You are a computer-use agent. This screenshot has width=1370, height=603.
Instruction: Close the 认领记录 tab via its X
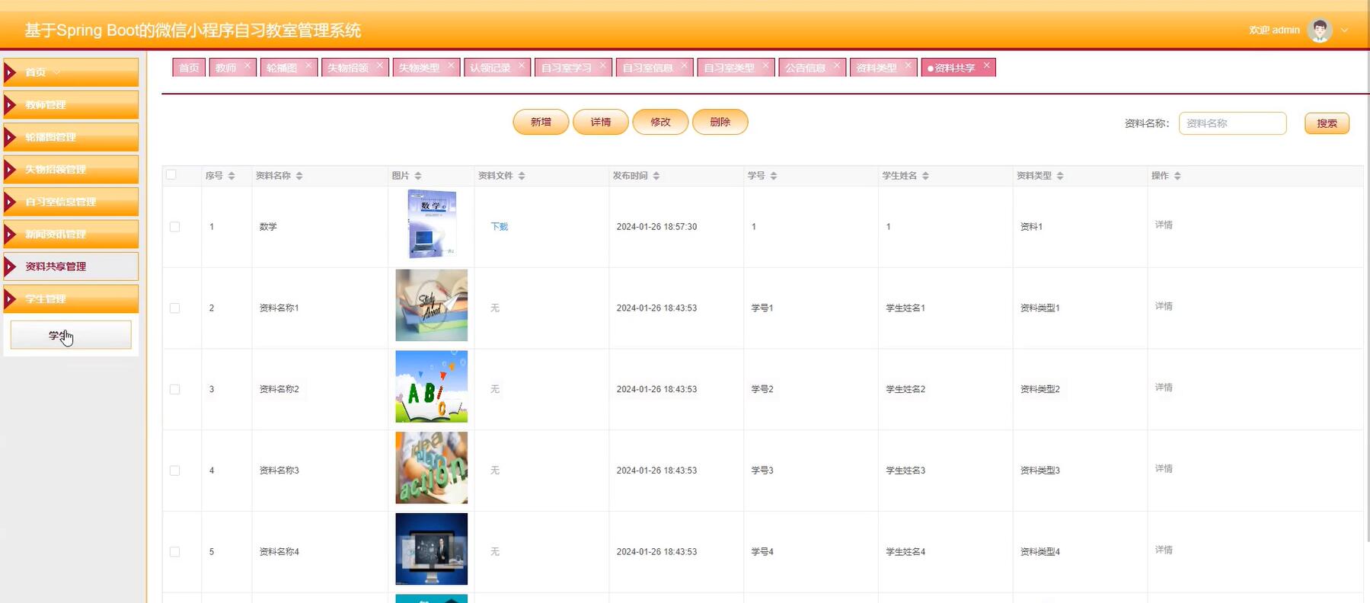522,65
